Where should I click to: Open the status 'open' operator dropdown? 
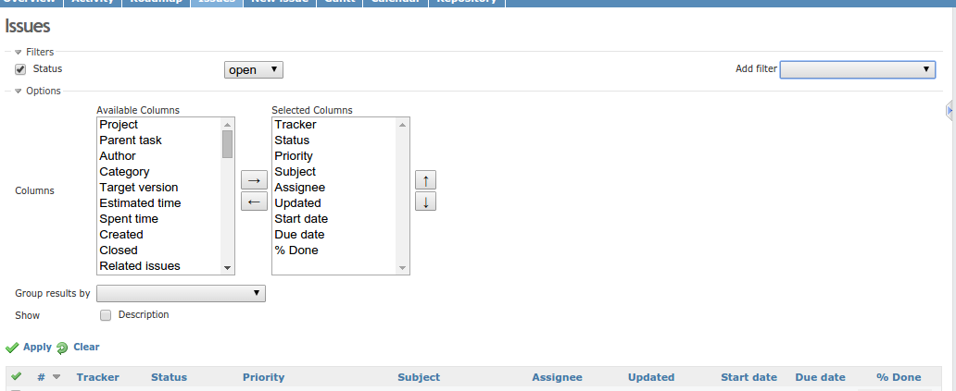coord(254,70)
